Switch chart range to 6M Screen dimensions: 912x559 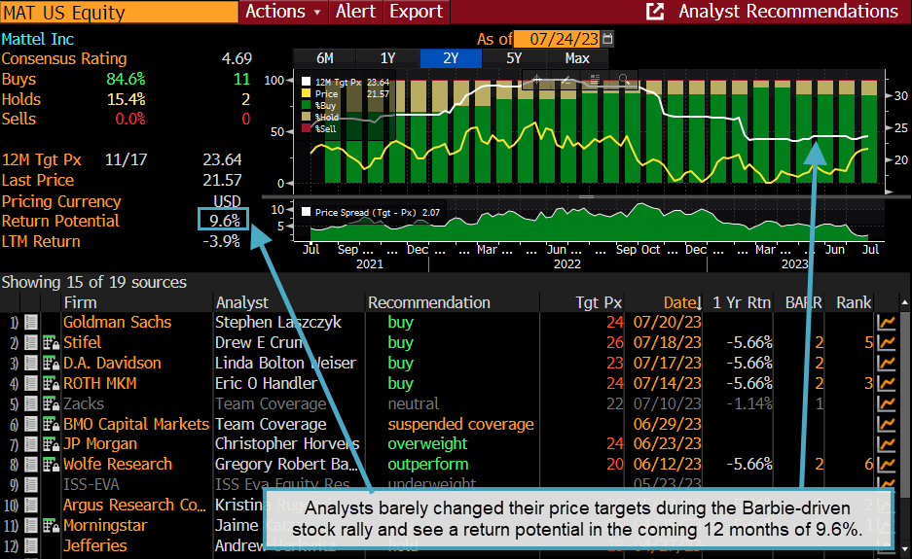pyautogui.click(x=324, y=58)
